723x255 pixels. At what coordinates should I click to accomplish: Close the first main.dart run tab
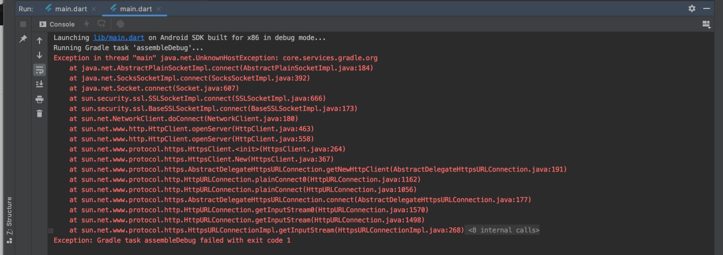tap(93, 9)
